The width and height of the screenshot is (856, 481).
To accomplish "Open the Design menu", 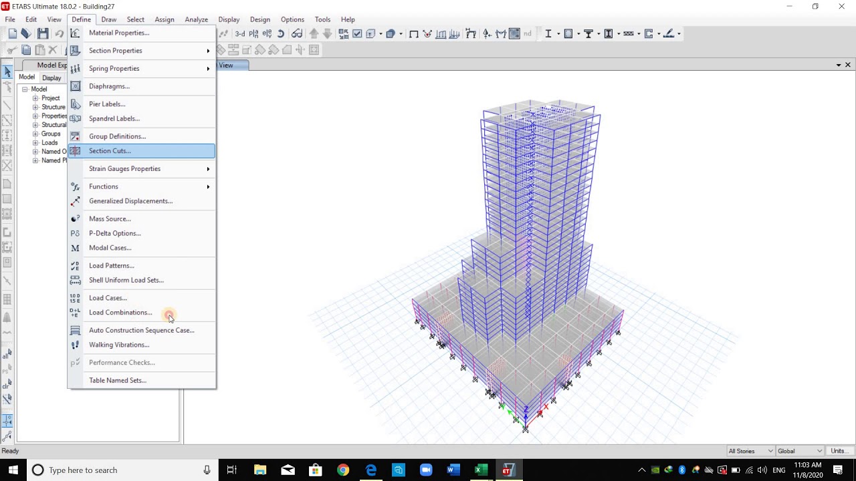I will (x=260, y=19).
